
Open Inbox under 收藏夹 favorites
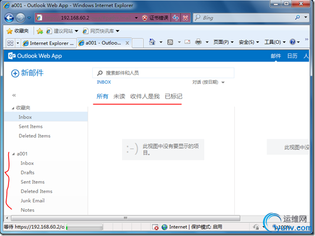coord(46,117)
